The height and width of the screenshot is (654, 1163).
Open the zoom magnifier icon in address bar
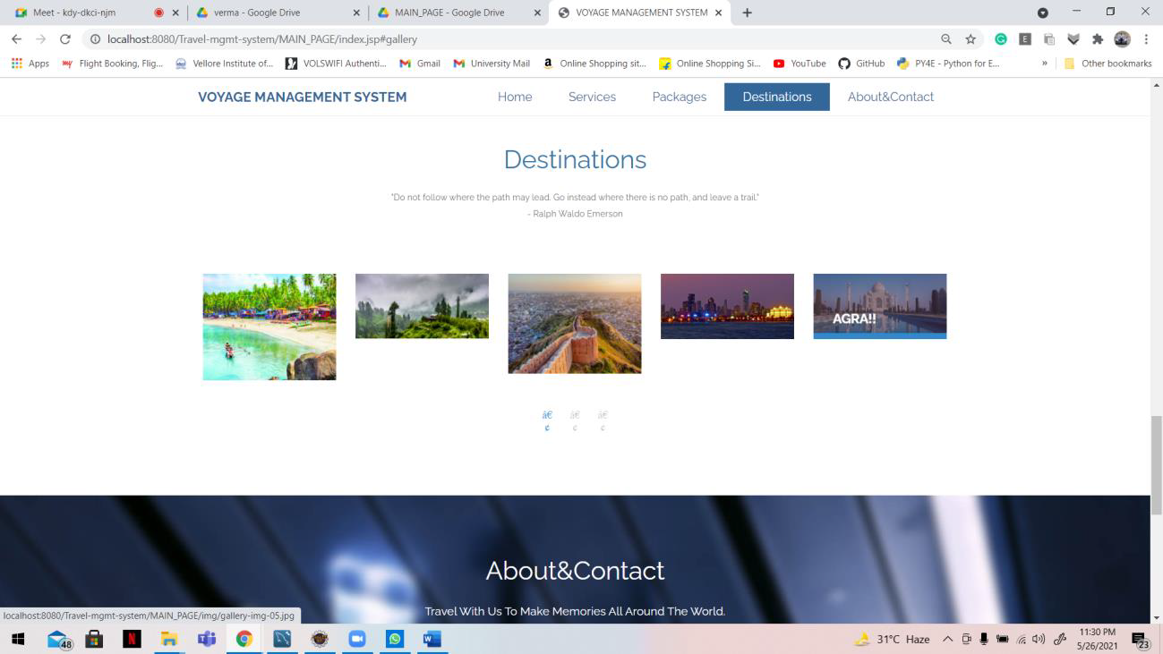pos(946,39)
